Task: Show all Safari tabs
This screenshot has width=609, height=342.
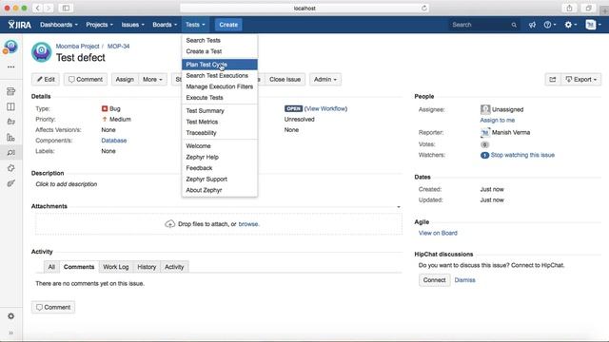Action: [588, 9]
